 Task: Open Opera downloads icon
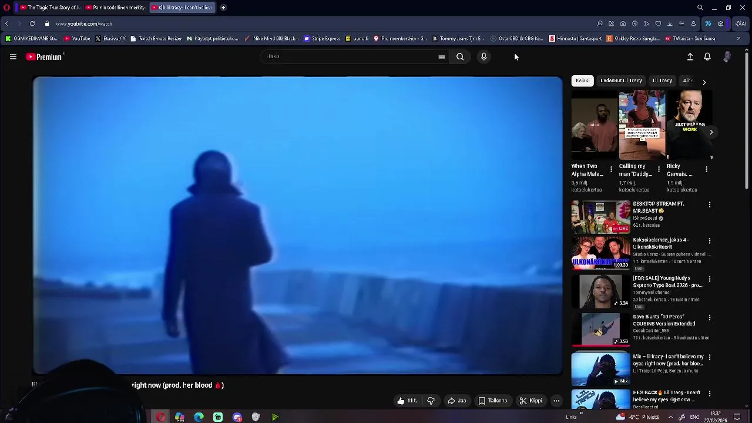[x=670, y=24]
